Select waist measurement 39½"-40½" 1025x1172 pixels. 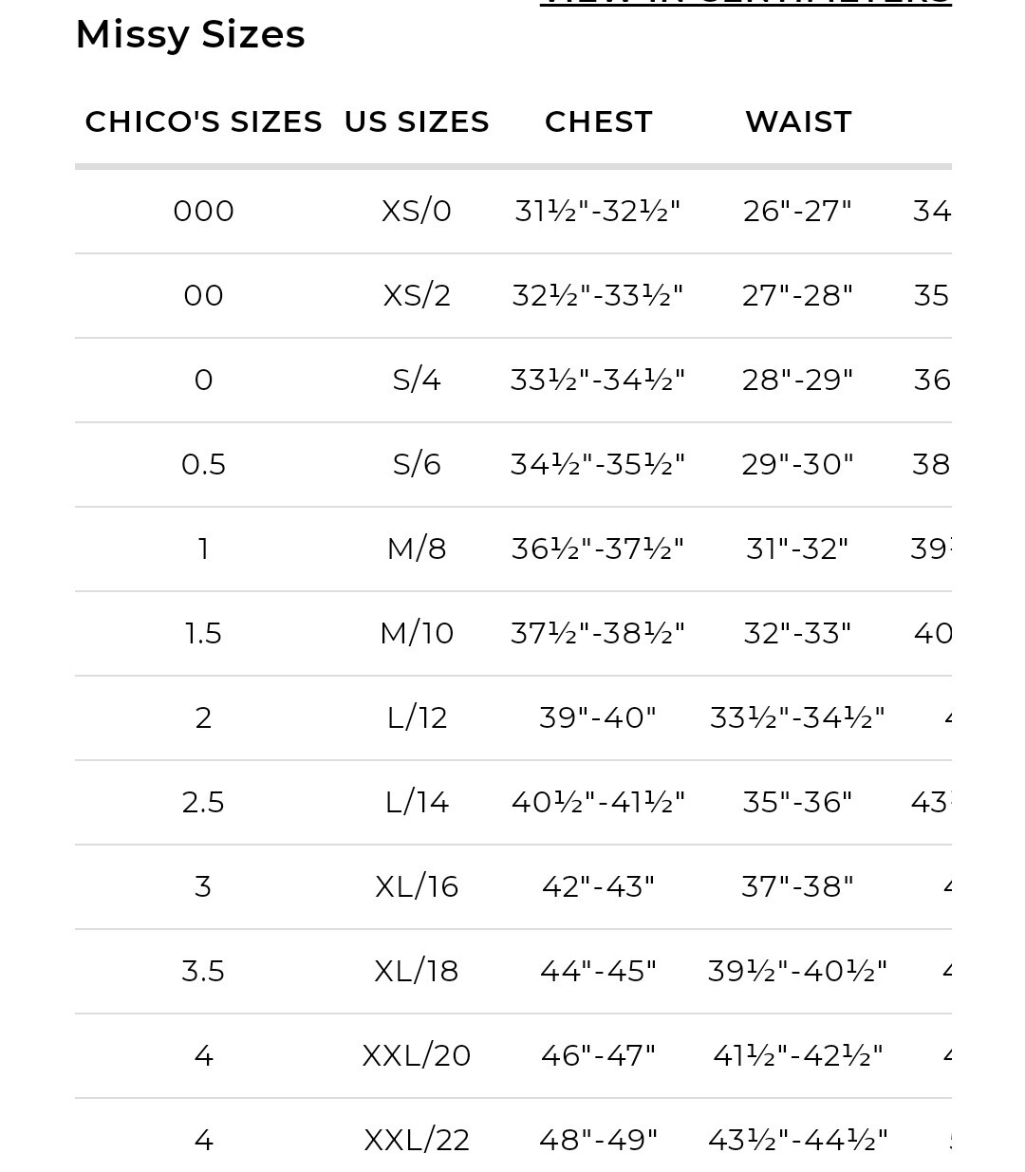(798, 971)
